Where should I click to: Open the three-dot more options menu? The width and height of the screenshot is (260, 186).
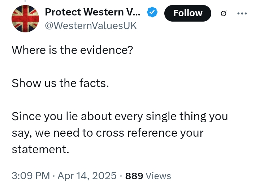click(x=242, y=13)
